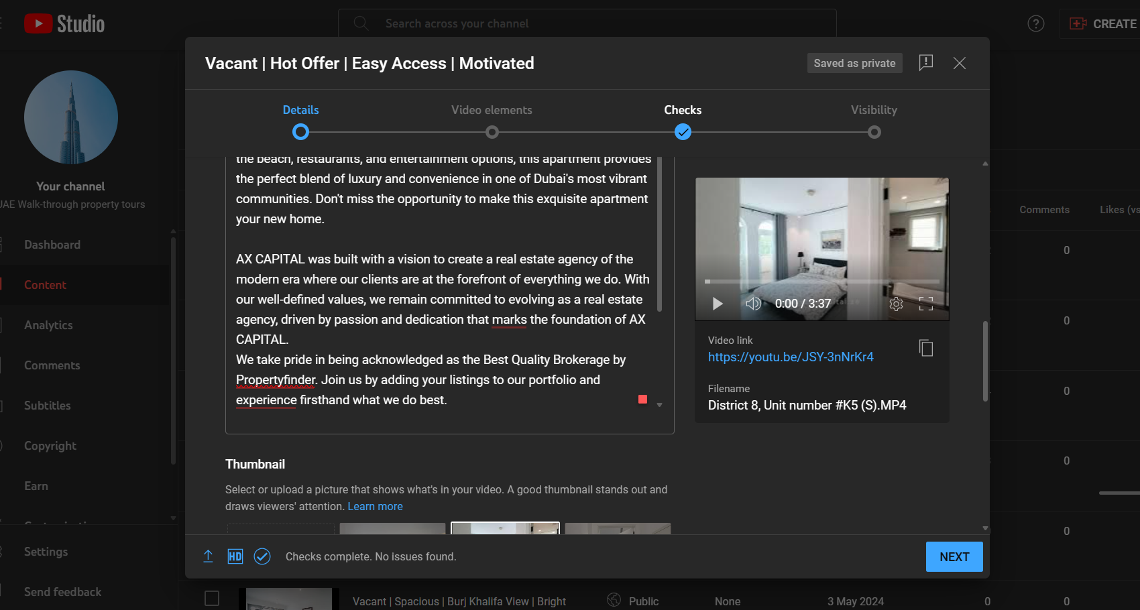Click the video preview progress bar
This screenshot has height=610, width=1140.
tap(822, 282)
